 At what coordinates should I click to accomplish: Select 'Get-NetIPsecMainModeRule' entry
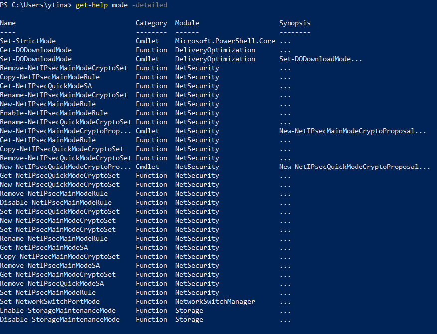[x=48, y=140]
